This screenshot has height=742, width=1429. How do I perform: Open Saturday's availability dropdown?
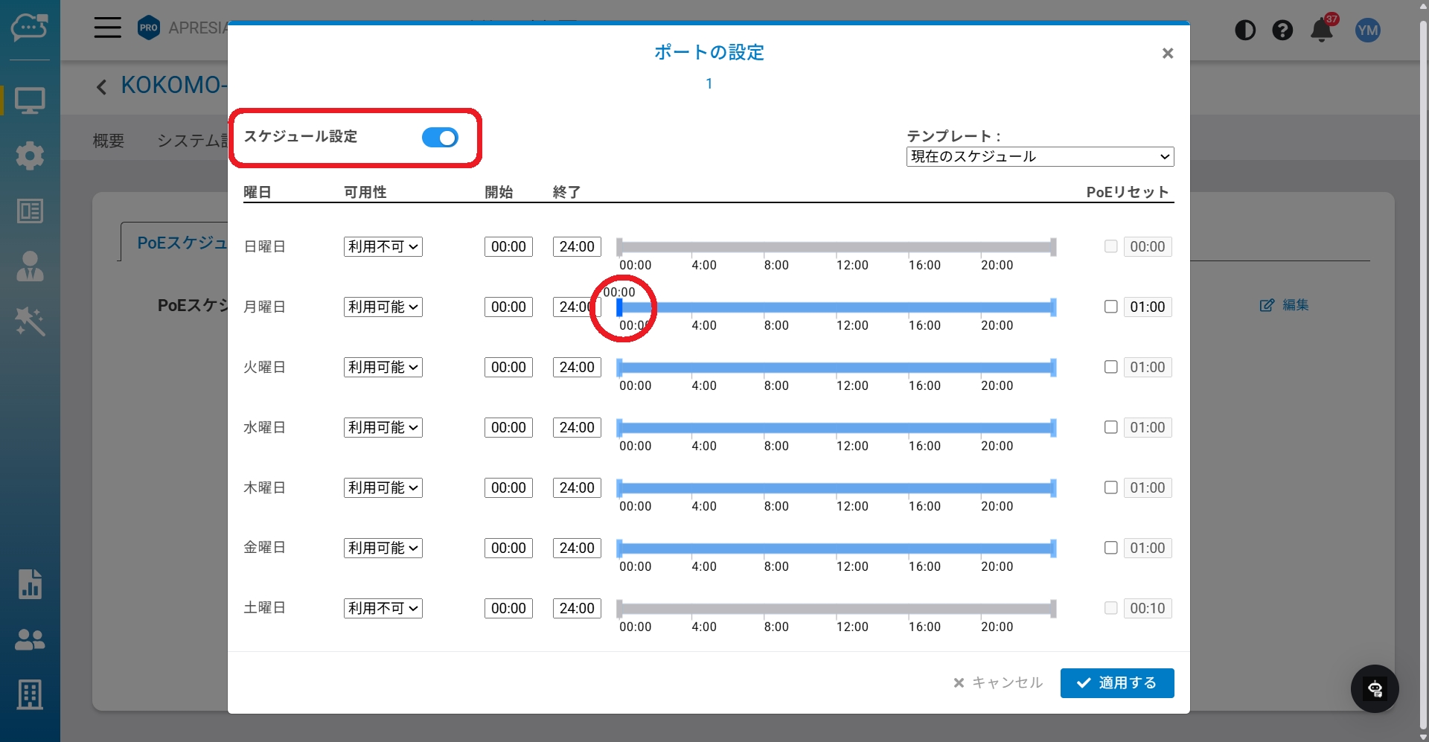click(383, 608)
